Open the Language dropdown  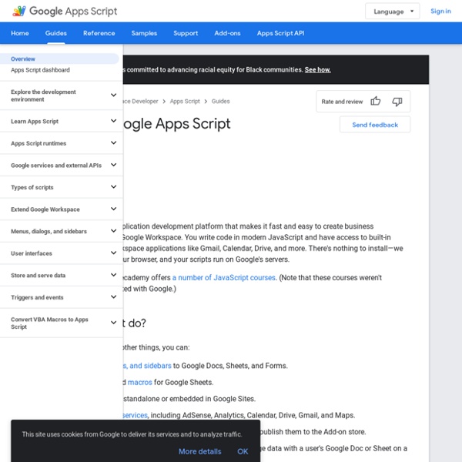tap(392, 12)
